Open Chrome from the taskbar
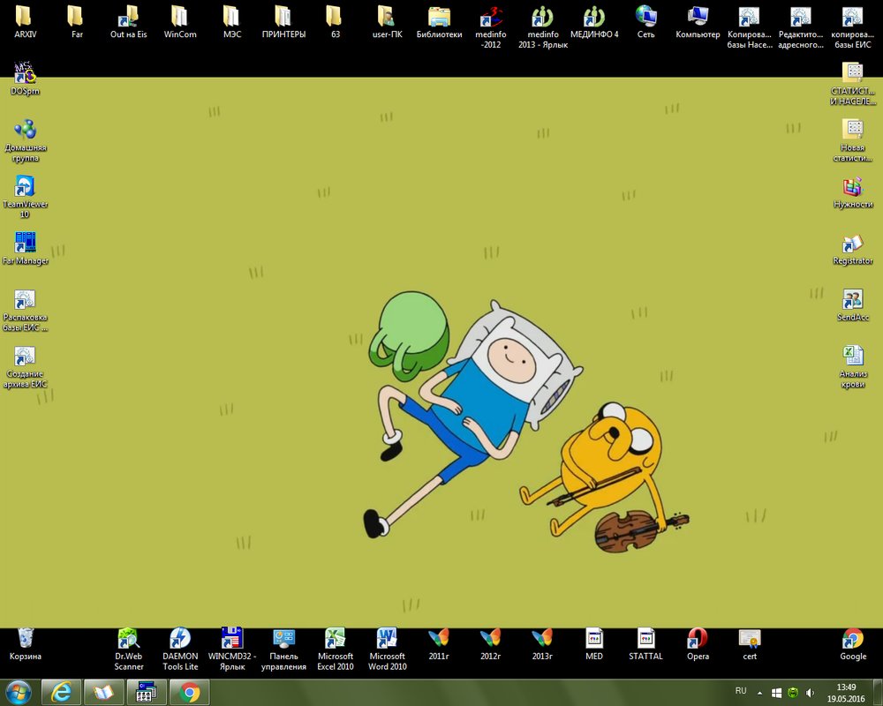883x706 pixels. 190,692
